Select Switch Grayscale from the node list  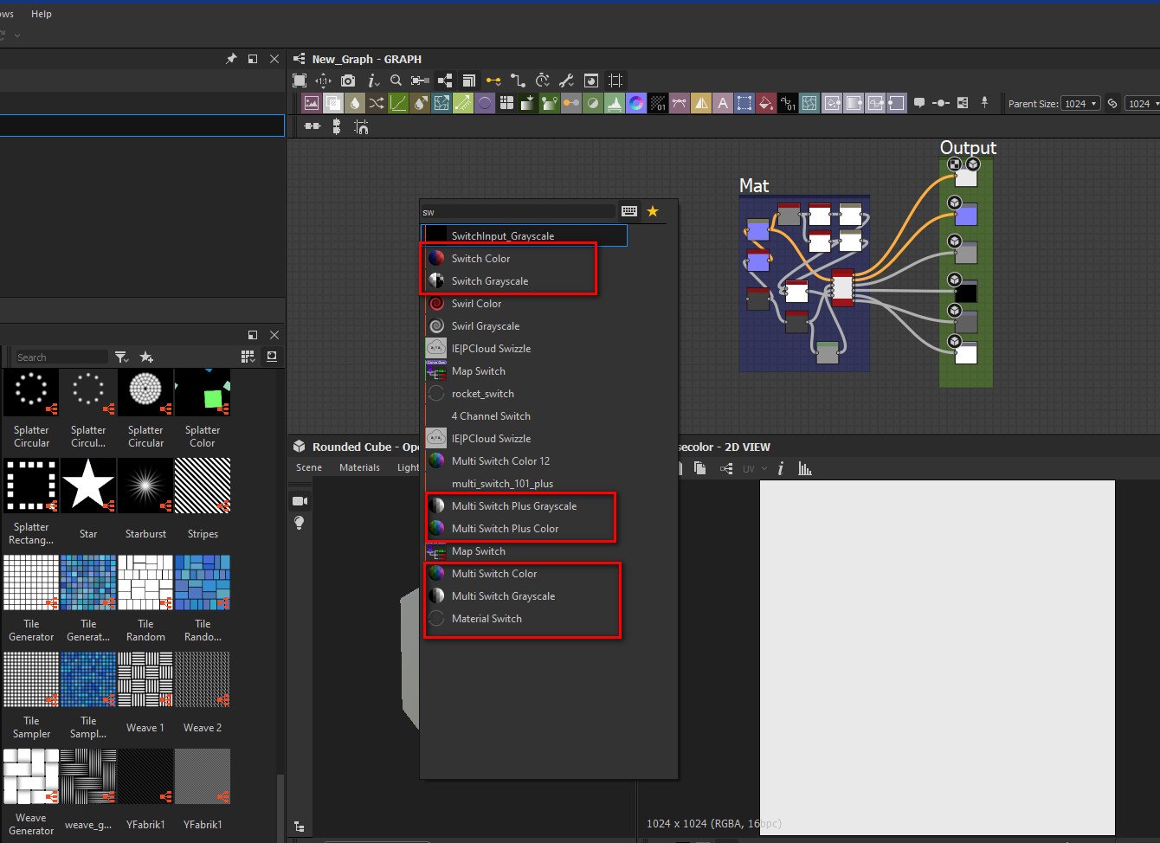pyautogui.click(x=489, y=281)
